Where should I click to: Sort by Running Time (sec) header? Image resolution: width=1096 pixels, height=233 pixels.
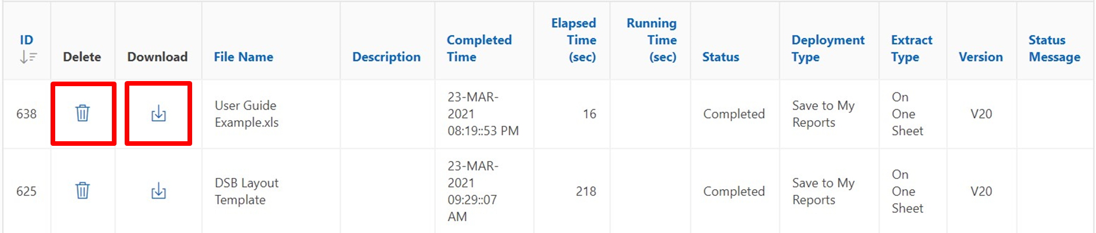pos(652,40)
